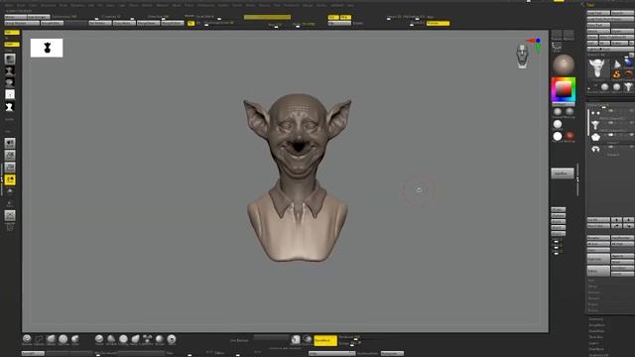Open the Preferences menu in the menu bar

click(205, 5)
